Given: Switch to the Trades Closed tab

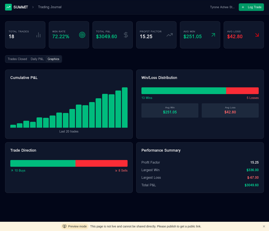Looking at the screenshot, I should 17,59.
